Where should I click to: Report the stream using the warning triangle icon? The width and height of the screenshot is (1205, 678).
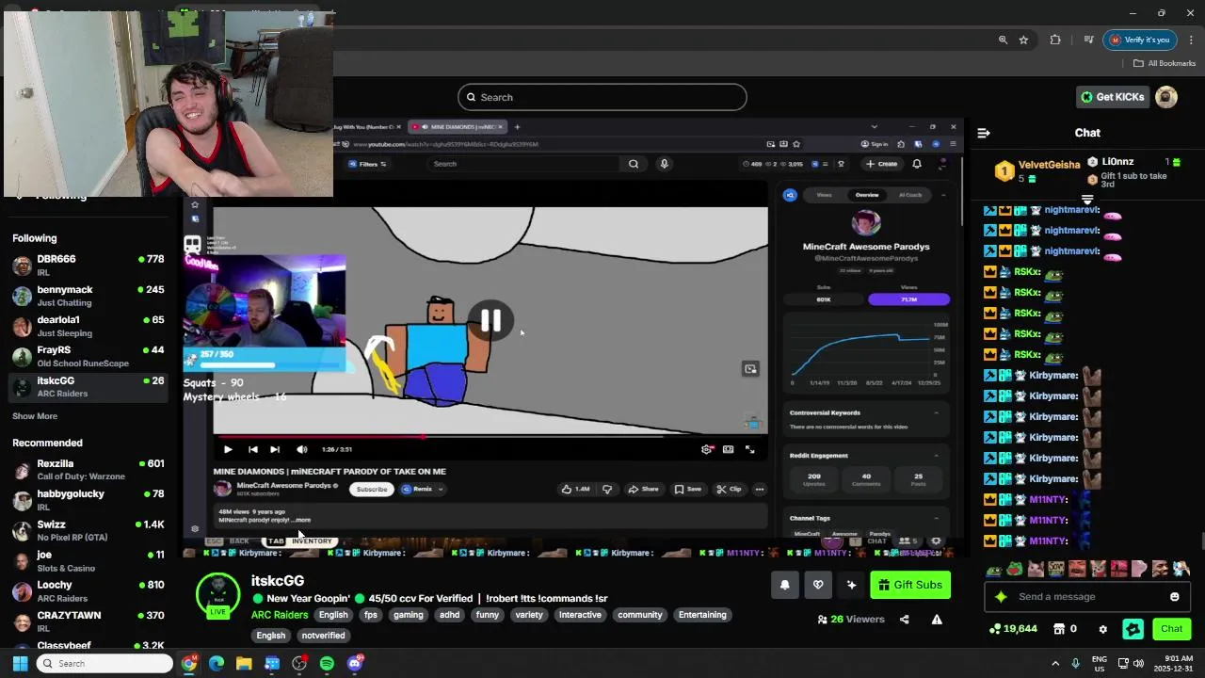click(x=937, y=620)
